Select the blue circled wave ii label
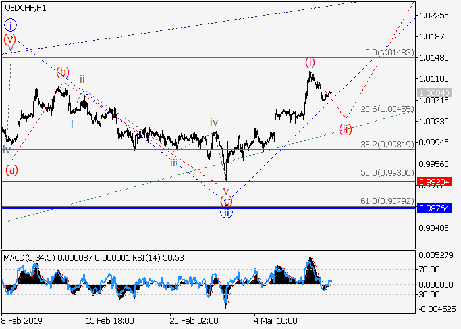Image resolution: width=461 pixels, height=329 pixels. [x=226, y=212]
